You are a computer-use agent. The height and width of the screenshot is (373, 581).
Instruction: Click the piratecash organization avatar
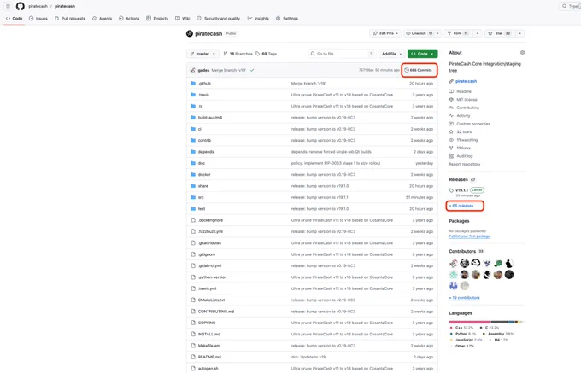click(x=190, y=33)
